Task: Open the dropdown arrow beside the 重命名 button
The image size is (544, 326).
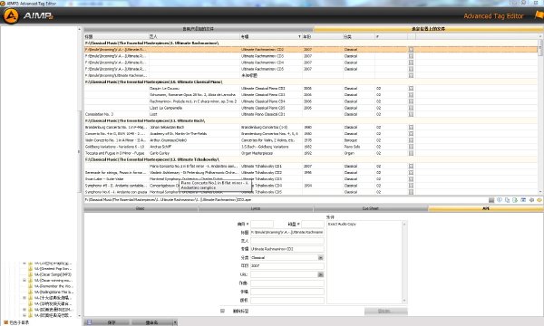Action: point(175,322)
